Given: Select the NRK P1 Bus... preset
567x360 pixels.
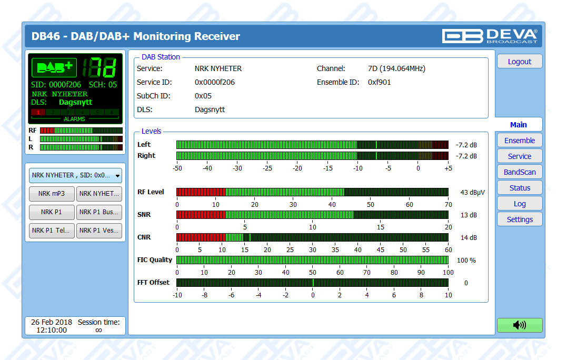Looking at the screenshot, I should (100, 213).
